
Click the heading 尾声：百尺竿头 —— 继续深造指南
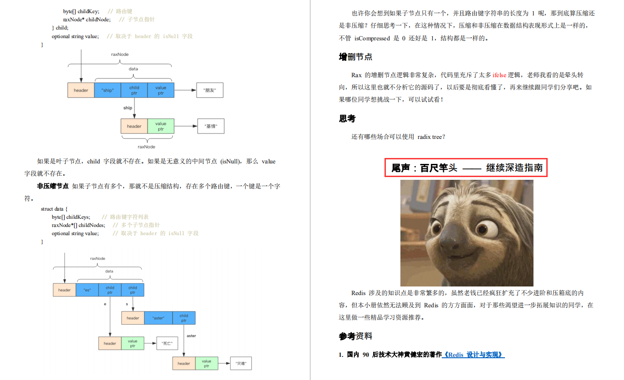pyautogui.click(x=467, y=168)
